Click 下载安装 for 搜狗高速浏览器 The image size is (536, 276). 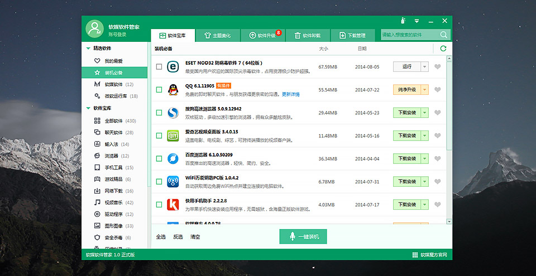(407, 113)
